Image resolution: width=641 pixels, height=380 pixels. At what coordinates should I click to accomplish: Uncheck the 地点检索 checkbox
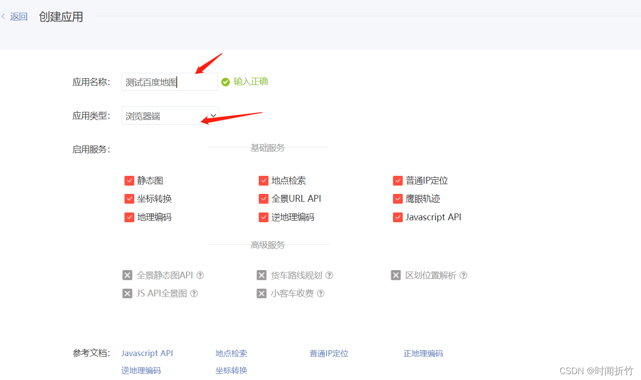(264, 181)
